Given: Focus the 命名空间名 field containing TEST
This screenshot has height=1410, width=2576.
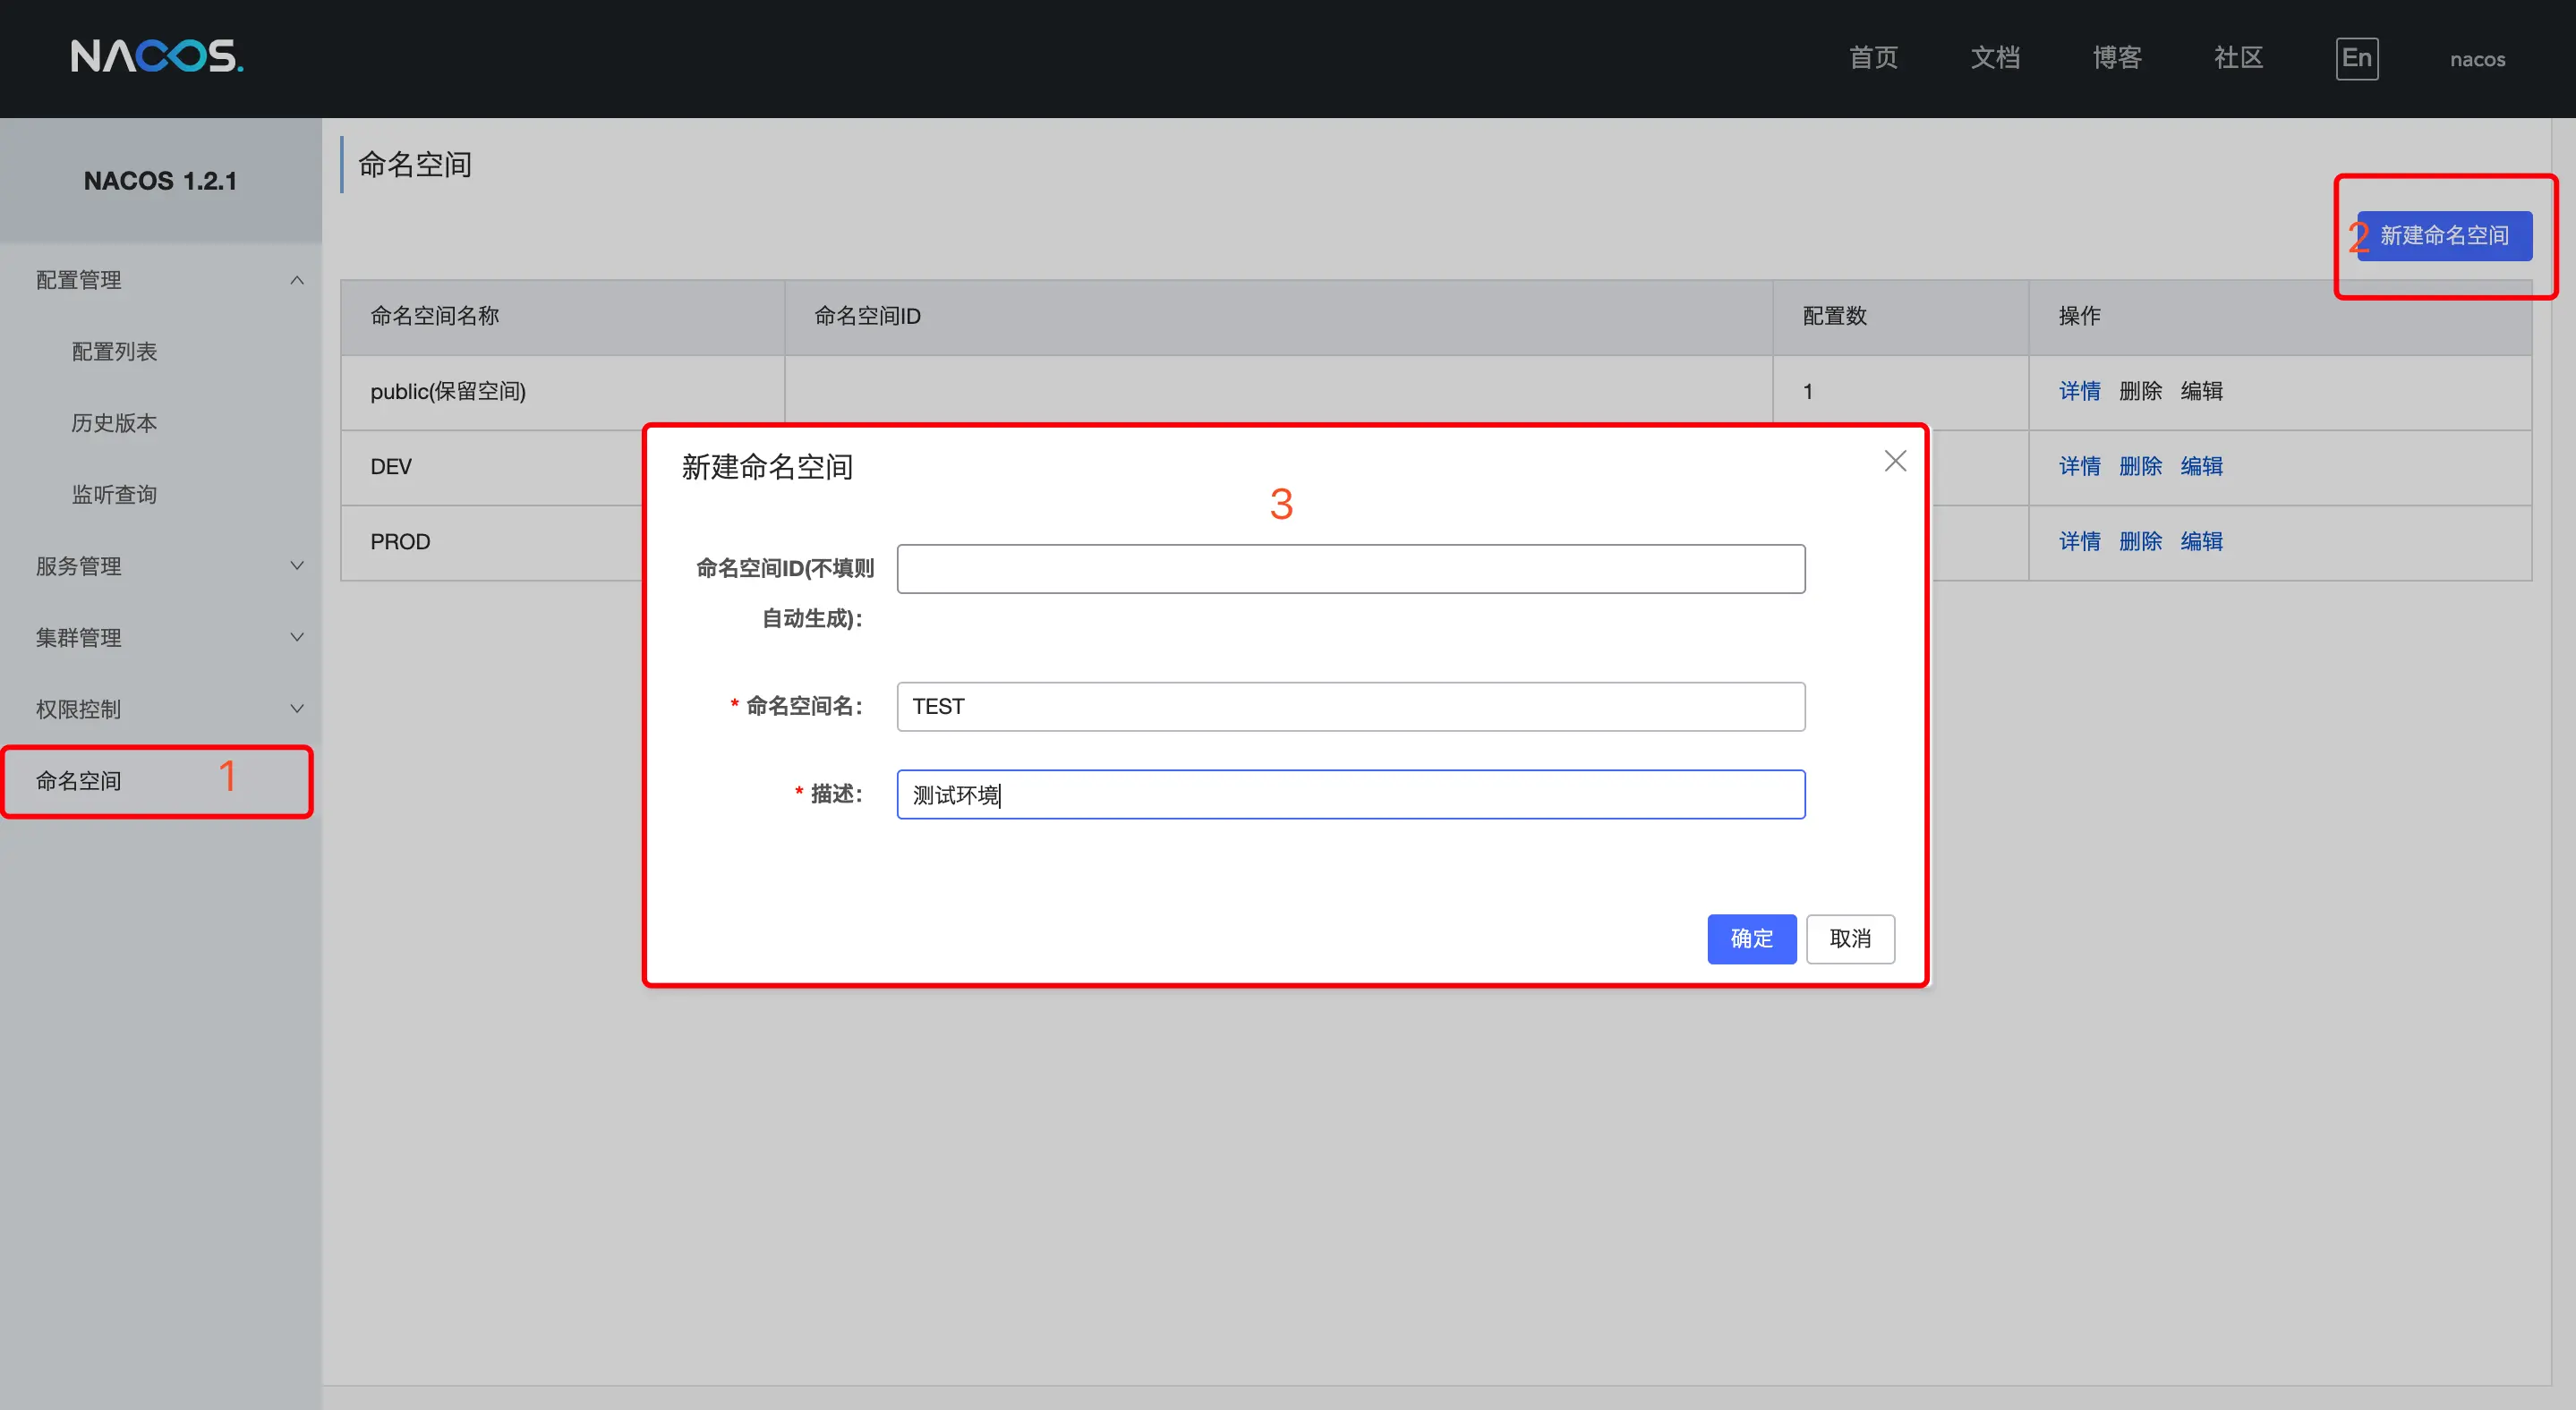Looking at the screenshot, I should 1351,707.
